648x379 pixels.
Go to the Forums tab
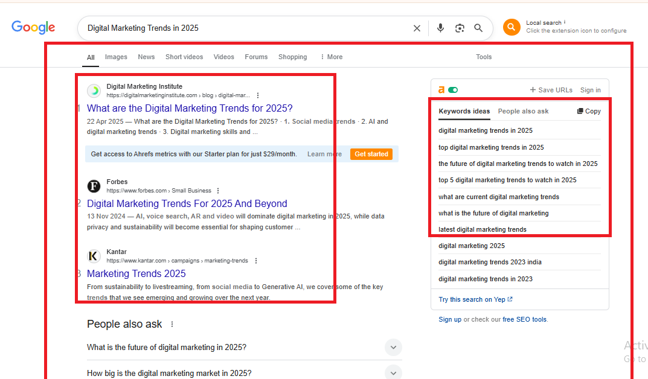coord(256,57)
